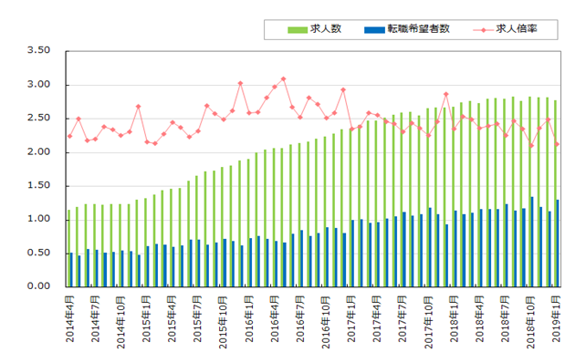Click the 1.50 y-axis value
The image size is (586, 363).
pyautogui.click(x=38, y=185)
